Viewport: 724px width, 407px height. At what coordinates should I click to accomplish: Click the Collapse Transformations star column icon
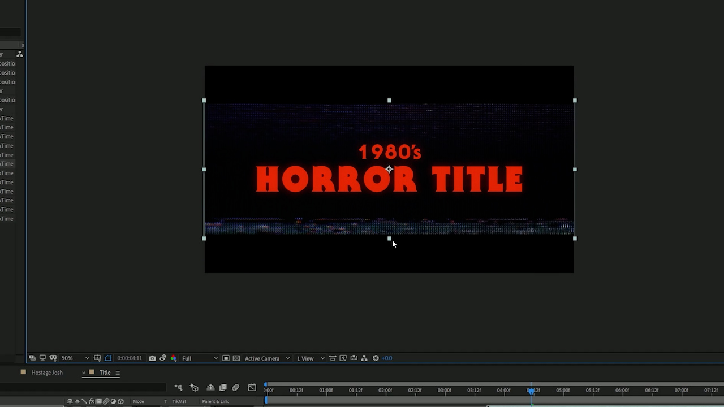77,401
